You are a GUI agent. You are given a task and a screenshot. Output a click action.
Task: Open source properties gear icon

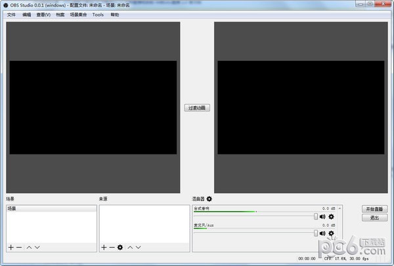click(120, 248)
